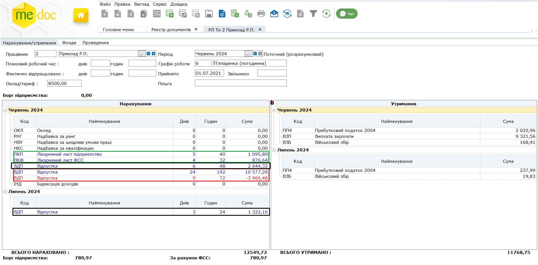Close the Реєстр документів tab
Viewport: 538px width, 265px height.
pyautogui.click(x=196, y=29)
